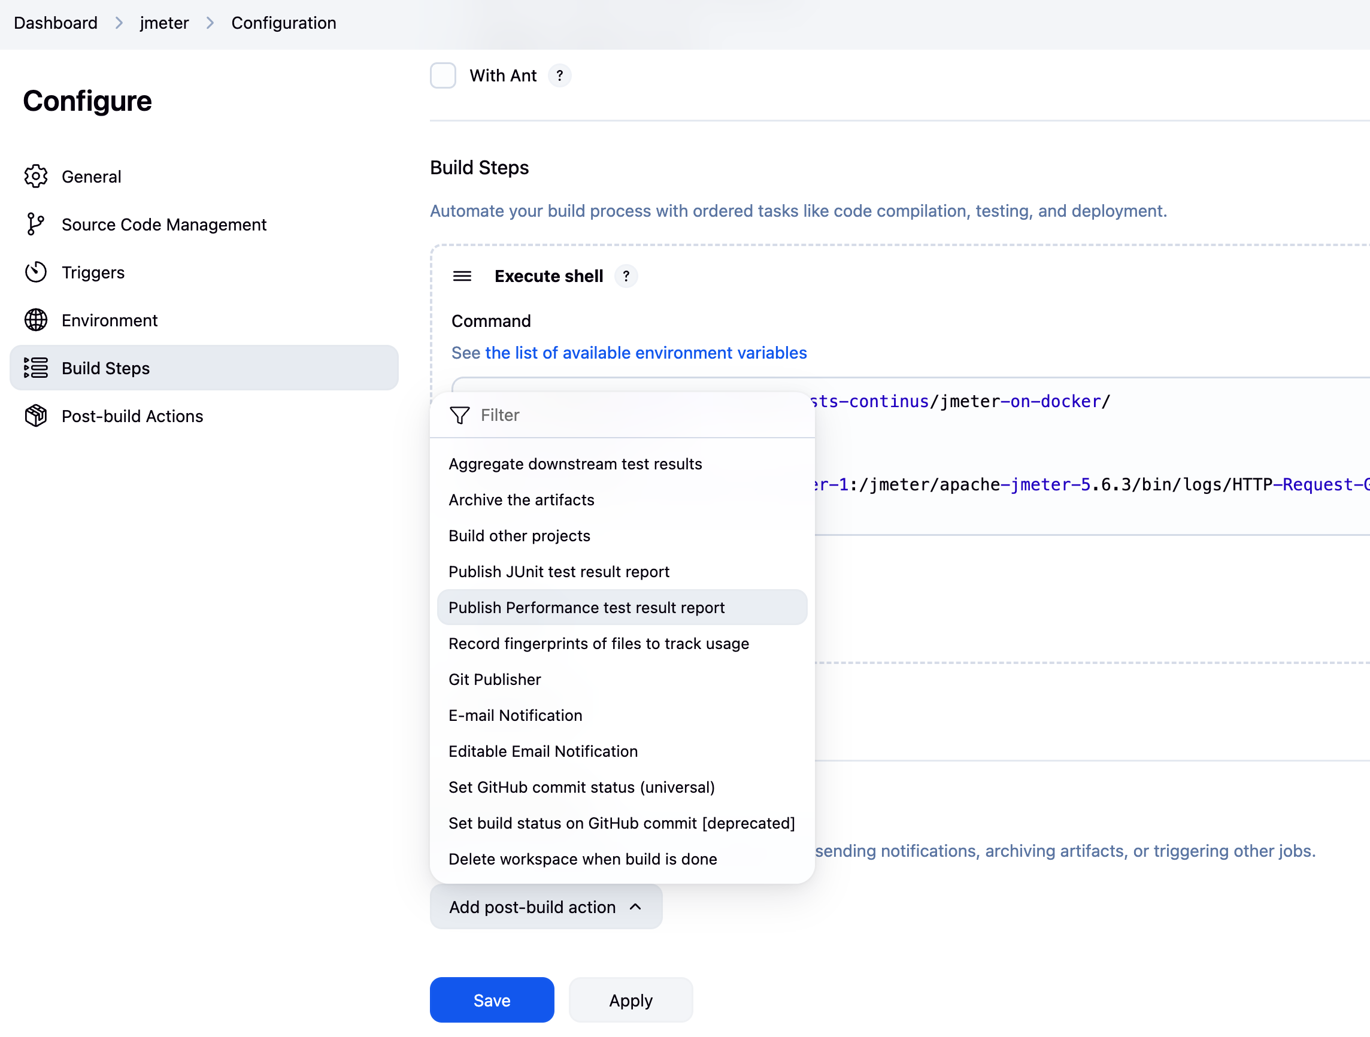Select E-mail Notification action
Viewport: 1370px width, 1037px height.
tap(516, 715)
